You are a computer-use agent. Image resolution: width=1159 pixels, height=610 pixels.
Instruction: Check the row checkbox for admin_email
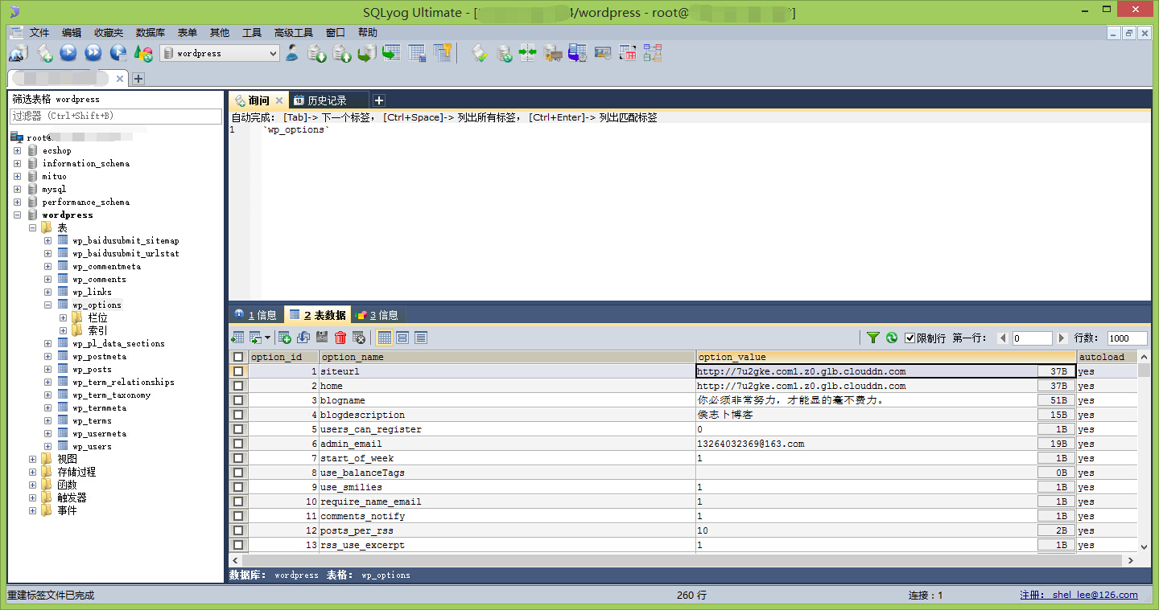(238, 444)
